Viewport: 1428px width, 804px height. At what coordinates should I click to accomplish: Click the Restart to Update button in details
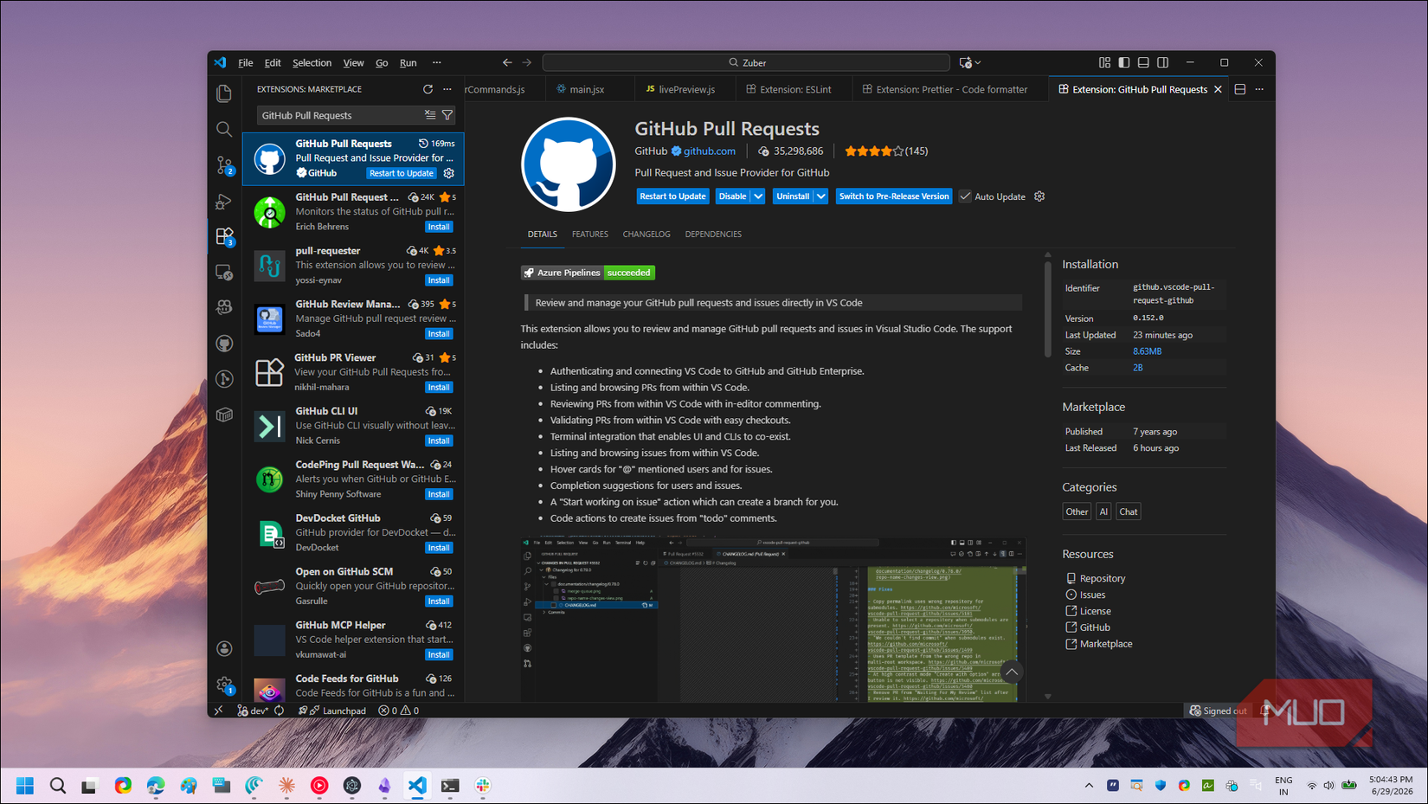672,196
